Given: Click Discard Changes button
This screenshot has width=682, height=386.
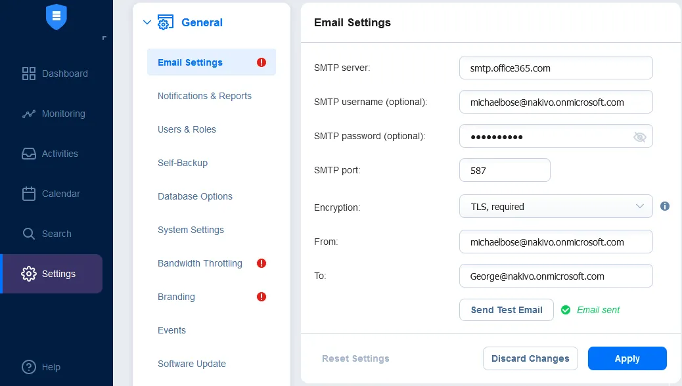Looking at the screenshot, I should pos(530,358).
